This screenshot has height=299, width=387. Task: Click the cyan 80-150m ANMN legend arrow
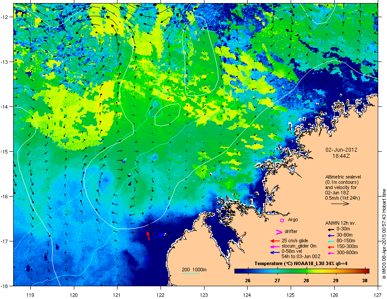pos(331,241)
